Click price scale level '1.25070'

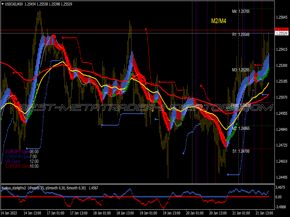pos(282,97)
